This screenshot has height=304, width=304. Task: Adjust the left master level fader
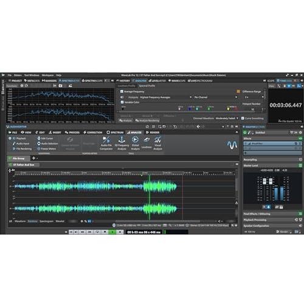pyautogui.click(x=264, y=181)
